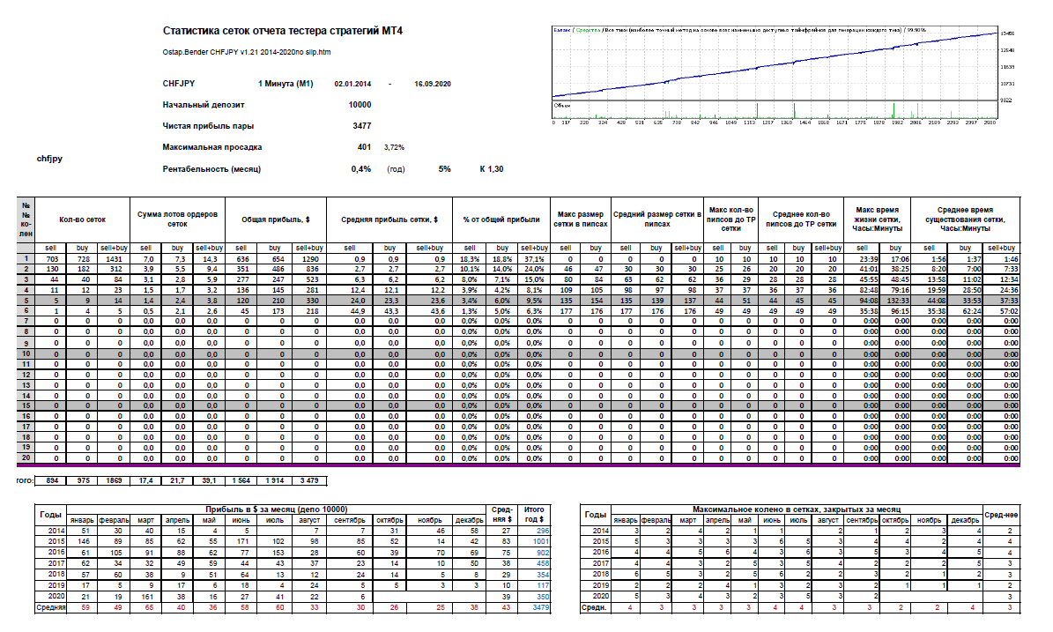Viewport: 1053px width, 632px height.
Task: Click the end date '16.09.2020'
Action: click(x=433, y=84)
